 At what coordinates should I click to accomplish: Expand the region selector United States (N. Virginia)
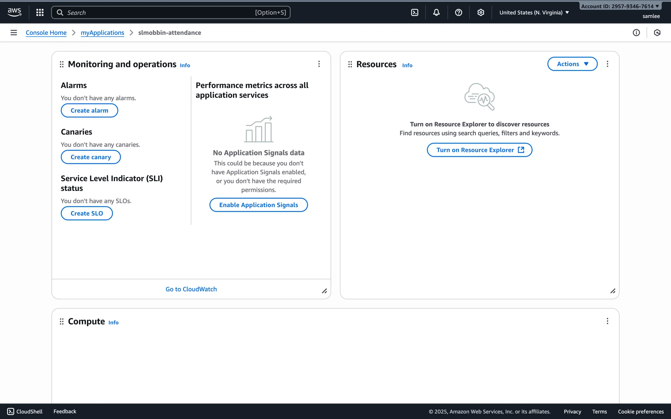click(534, 13)
